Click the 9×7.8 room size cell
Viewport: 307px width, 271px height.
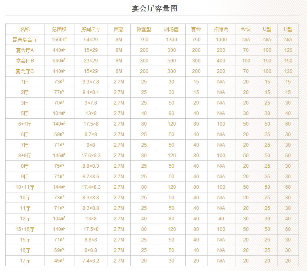point(91,103)
